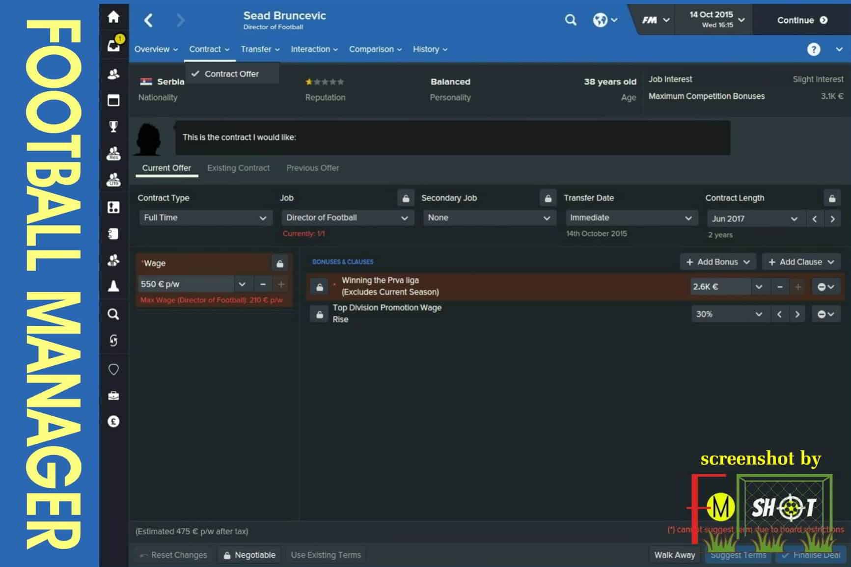This screenshot has width=851, height=567.
Task: Open the Contract menu
Action: (x=209, y=50)
